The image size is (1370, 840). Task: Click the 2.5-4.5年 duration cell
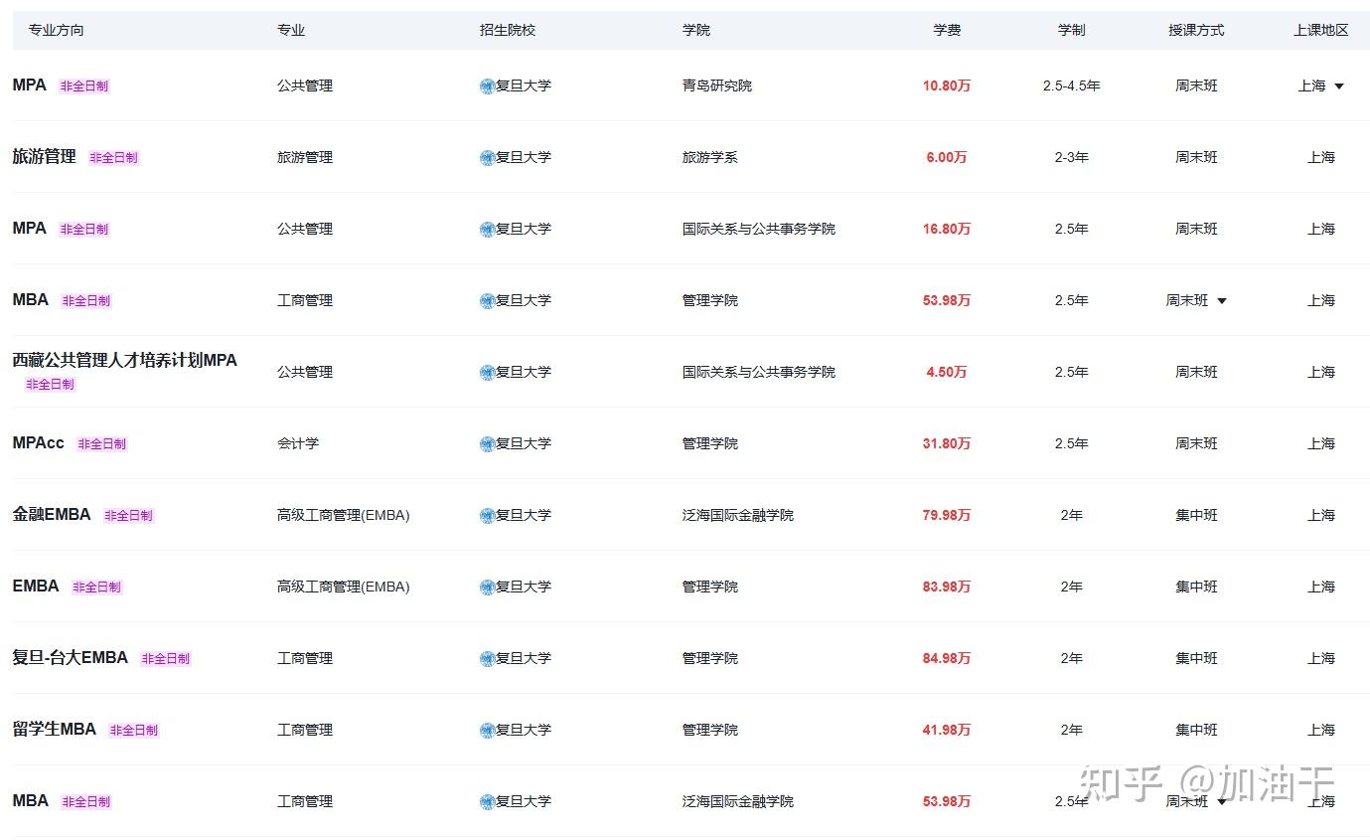[x=1072, y=86]
